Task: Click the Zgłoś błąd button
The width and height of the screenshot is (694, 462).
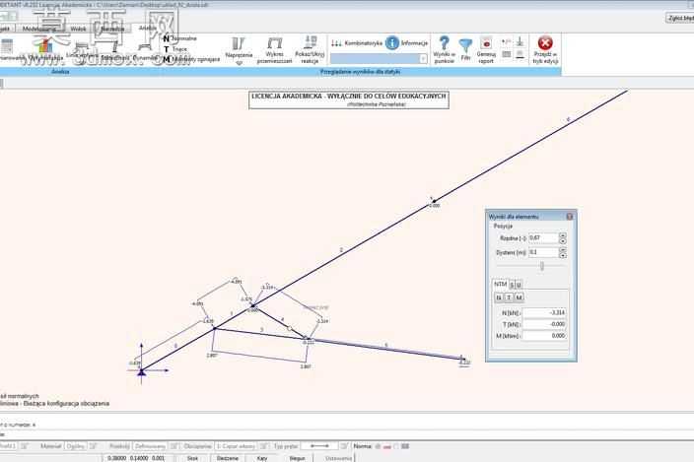Action: tap(680, 18)
